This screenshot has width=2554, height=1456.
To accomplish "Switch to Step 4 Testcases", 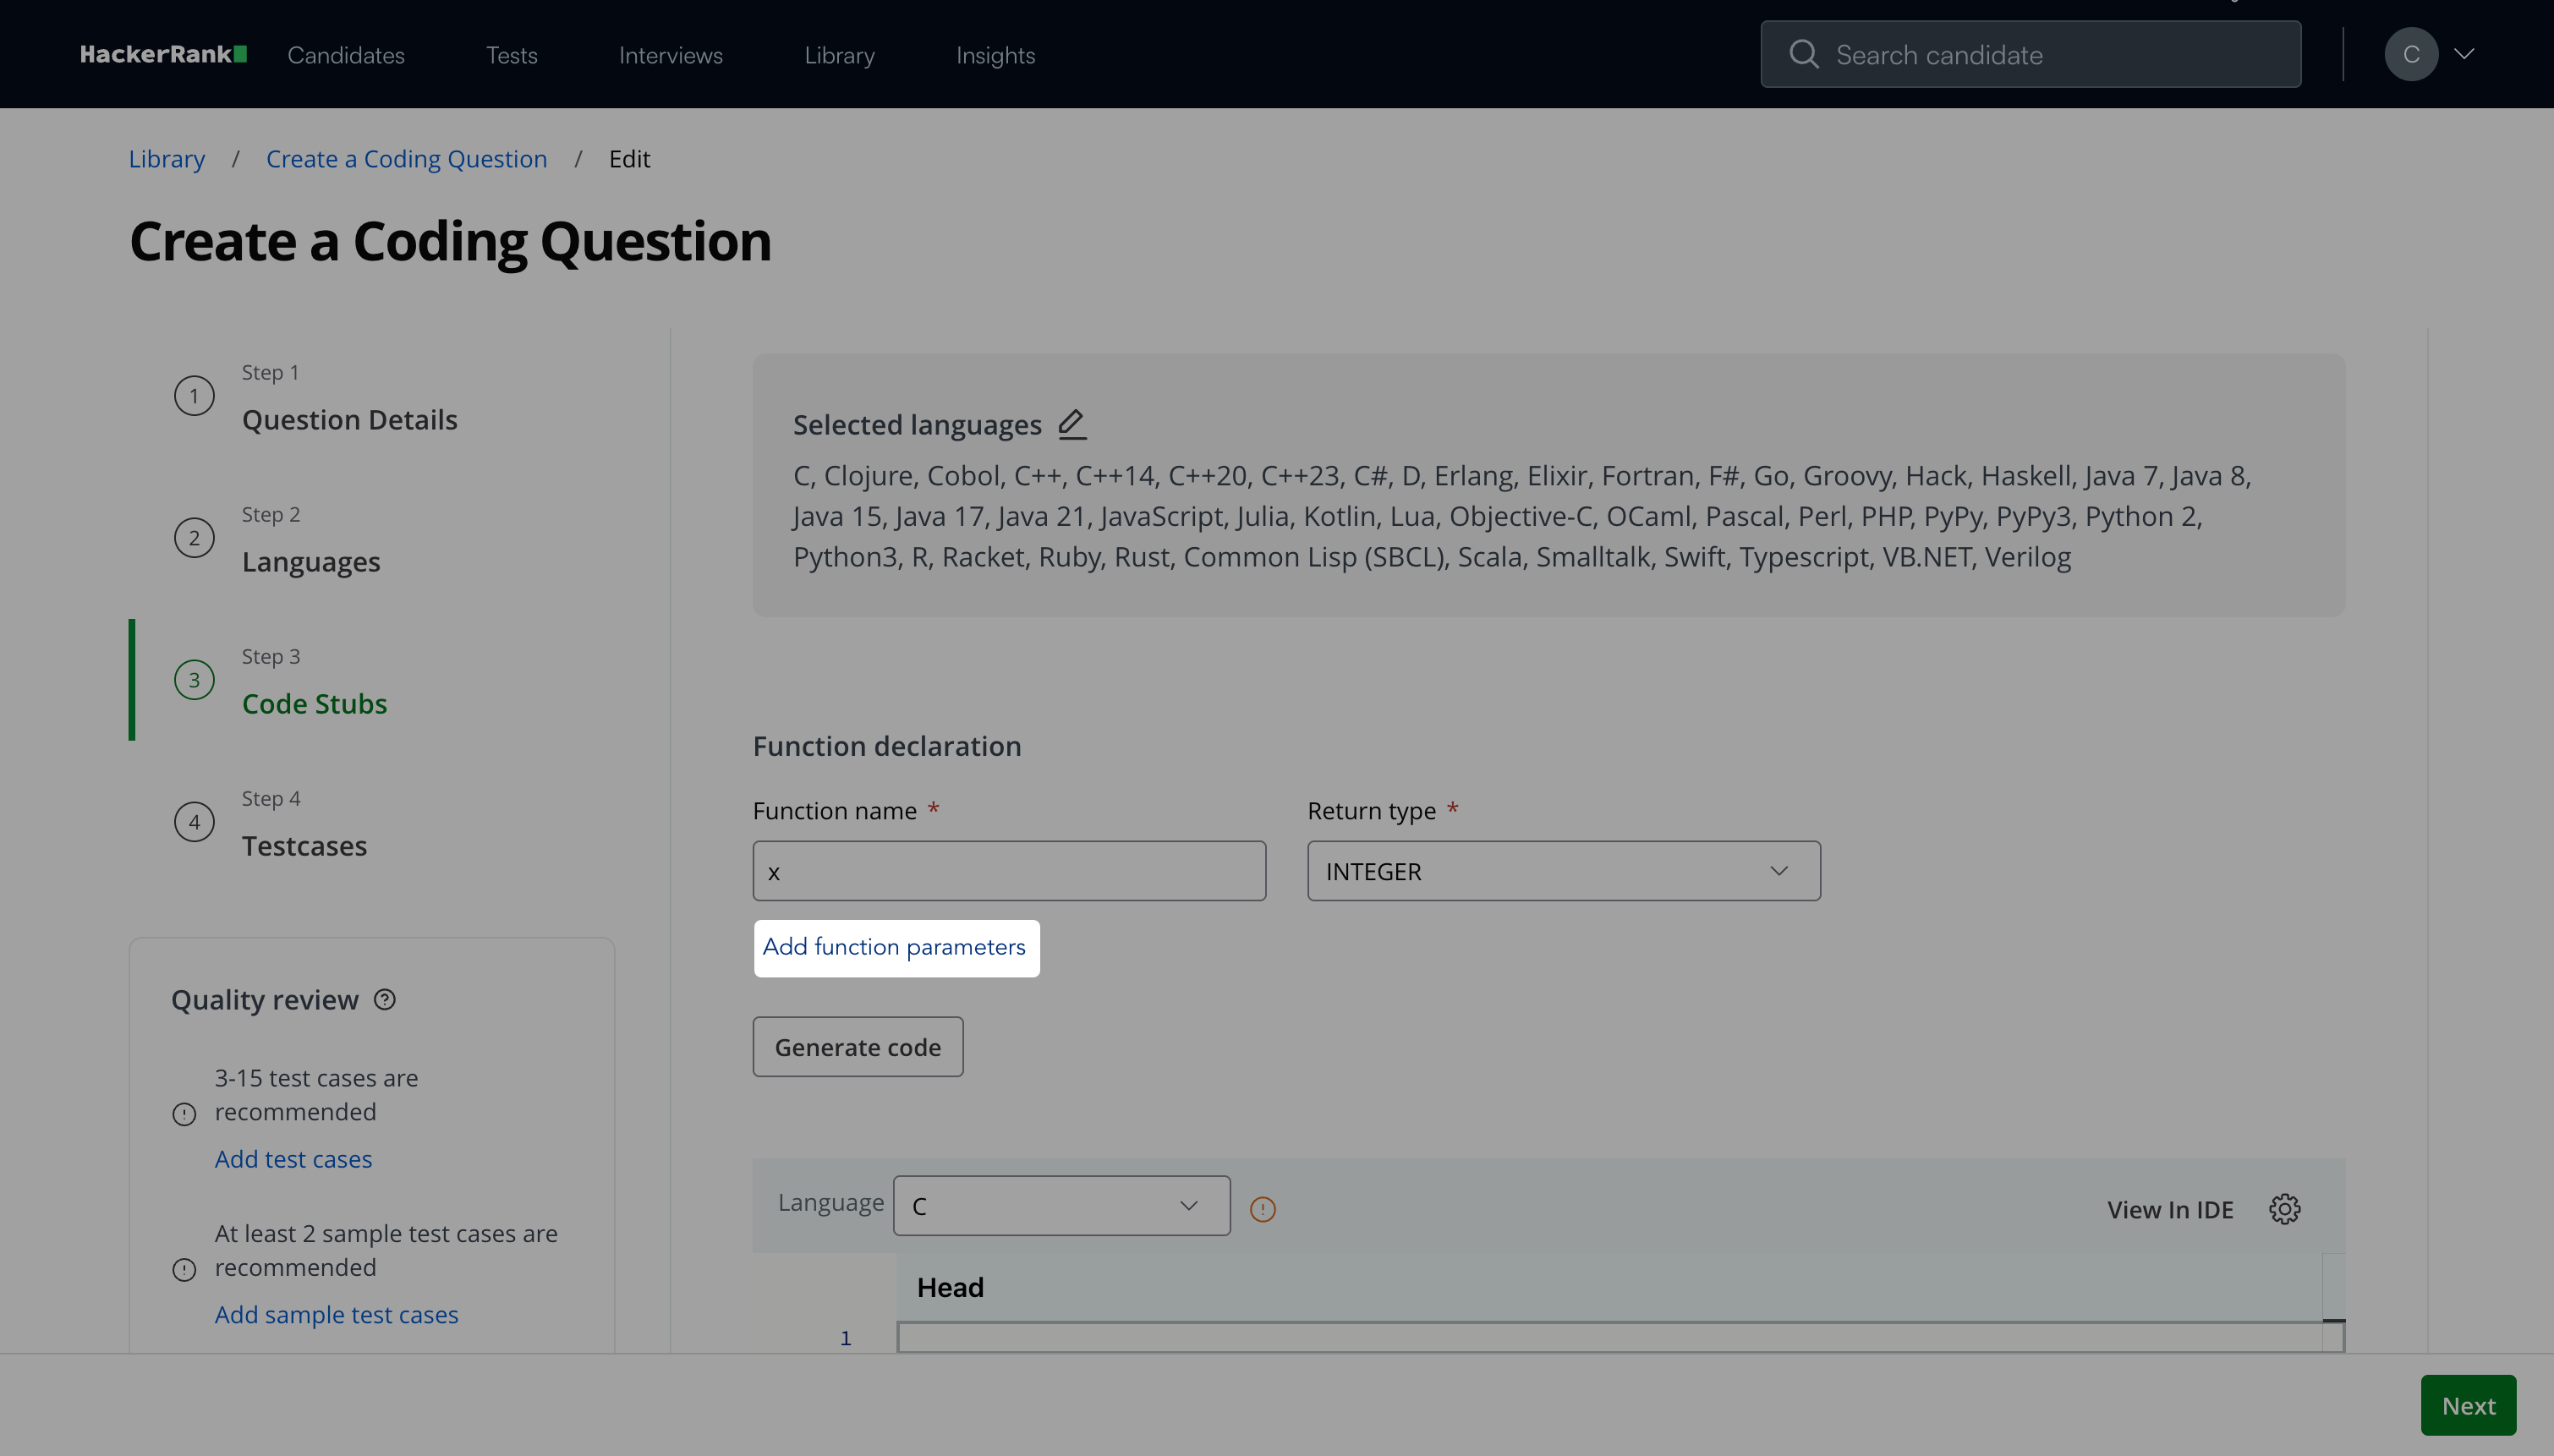I will (304, 846).
